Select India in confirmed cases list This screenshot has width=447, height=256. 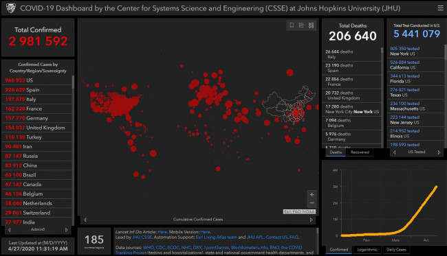point(37,222)
